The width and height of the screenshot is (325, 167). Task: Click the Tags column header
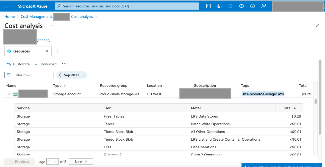coord(245,86)
